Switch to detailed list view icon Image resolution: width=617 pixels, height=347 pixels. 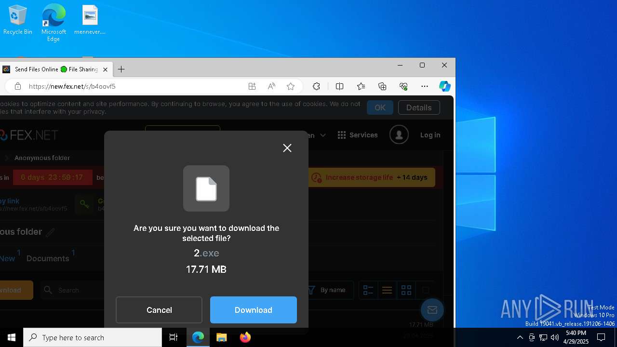(x=368, y=290)
